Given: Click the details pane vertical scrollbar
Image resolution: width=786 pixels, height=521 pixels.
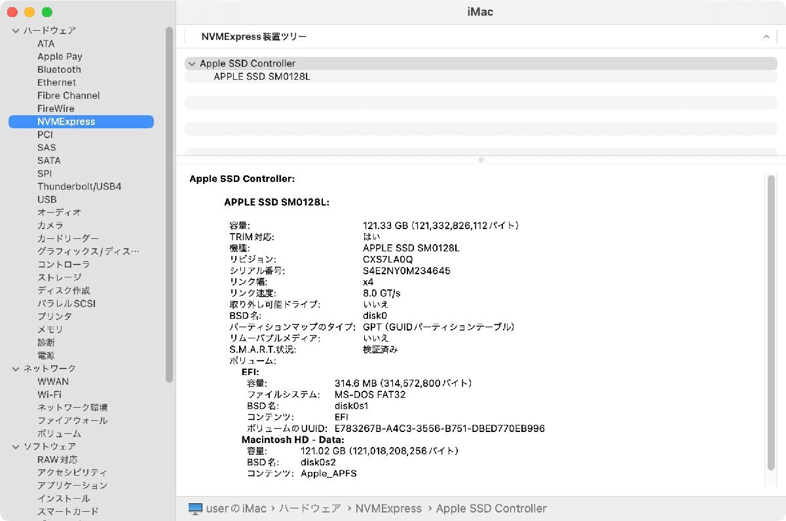Looking at the screenshot, I should click(x=771, y=322).
